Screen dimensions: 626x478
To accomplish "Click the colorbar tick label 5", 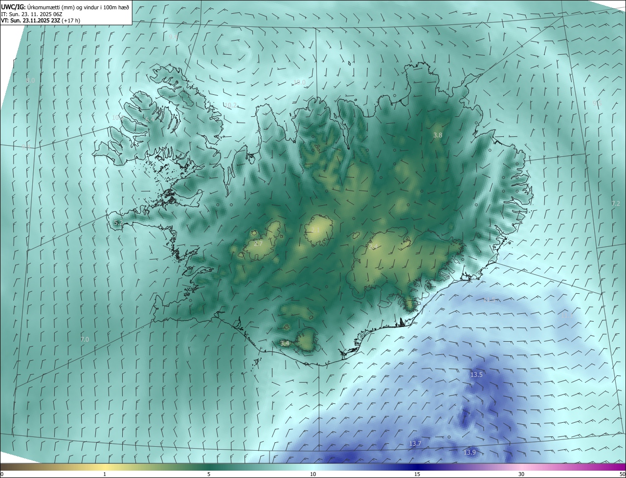I will pyautogui.click(x=209, y=474).
